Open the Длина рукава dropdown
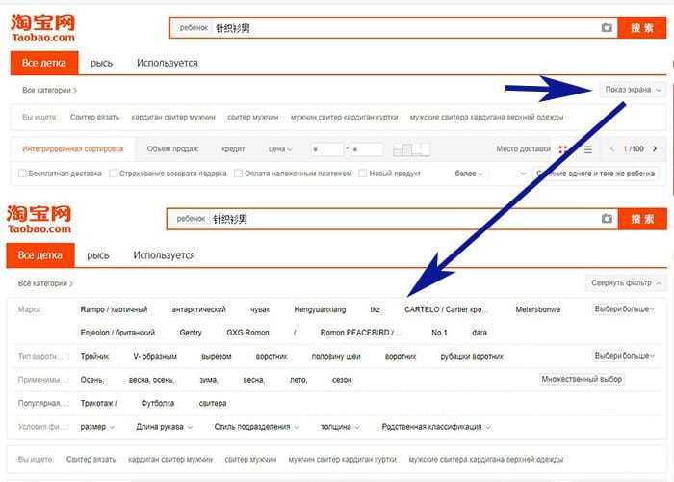Image resolution: width=674 pixels, height=482 pixels. click(x=165, y=426)
